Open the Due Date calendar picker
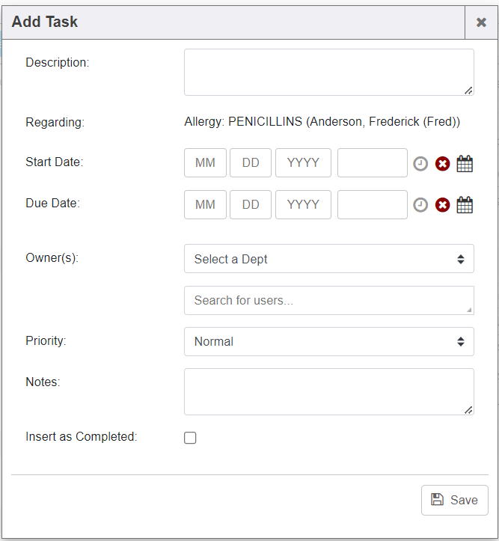 [x=465, y=205]
